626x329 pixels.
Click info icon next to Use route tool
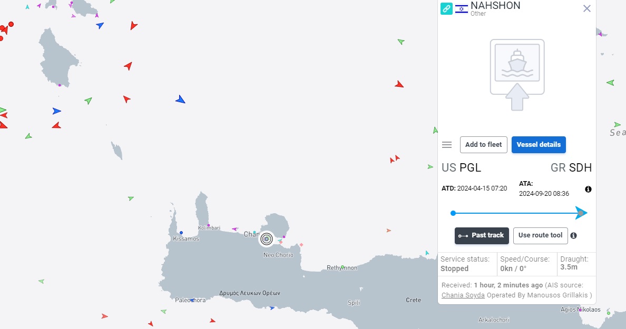[x=574, y=236]
